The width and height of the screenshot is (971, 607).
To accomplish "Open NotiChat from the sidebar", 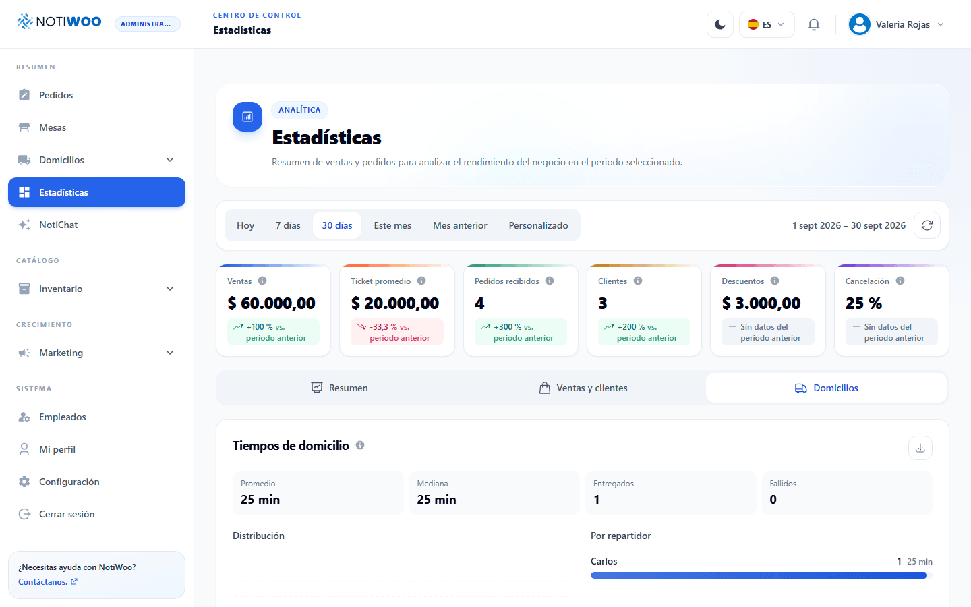I will [x=96, y=225].
